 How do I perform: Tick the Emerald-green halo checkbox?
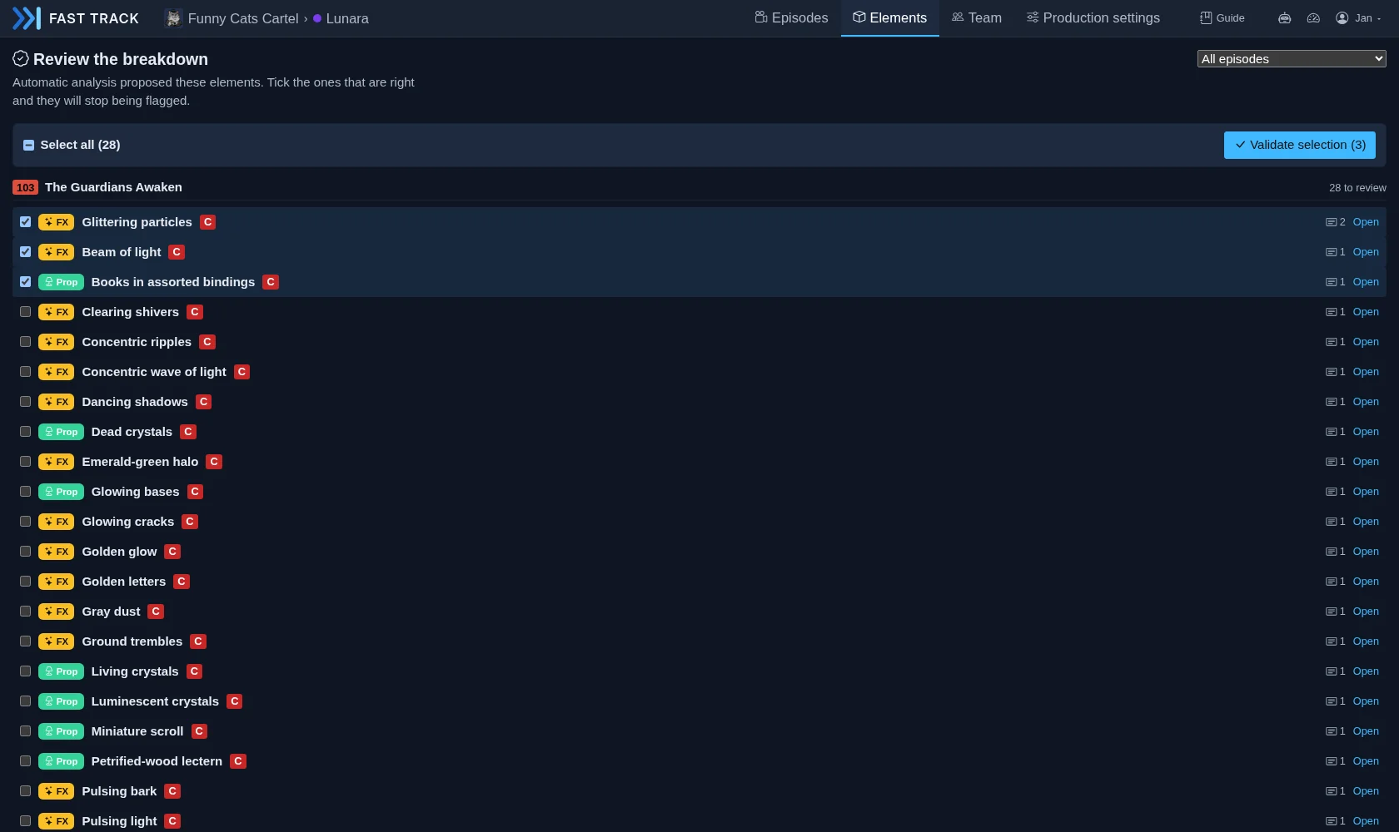click(x=25, y=462)
